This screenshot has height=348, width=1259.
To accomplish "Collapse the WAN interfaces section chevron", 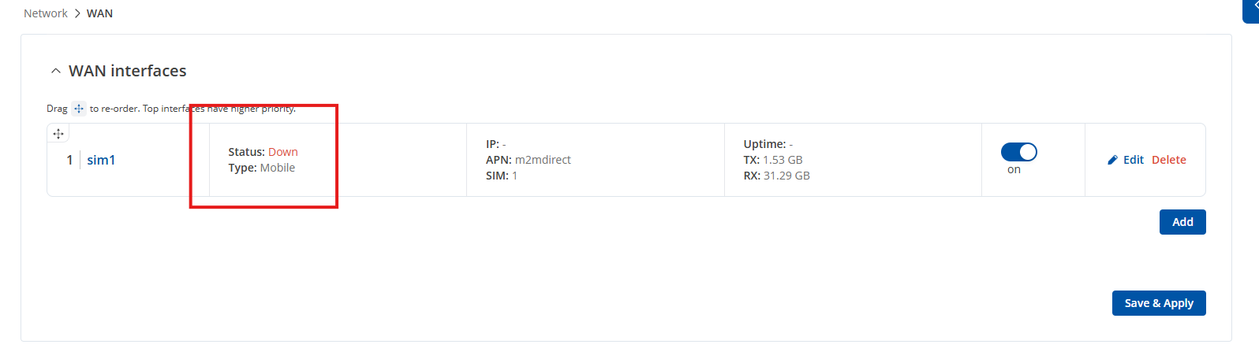I will (55, 71).
